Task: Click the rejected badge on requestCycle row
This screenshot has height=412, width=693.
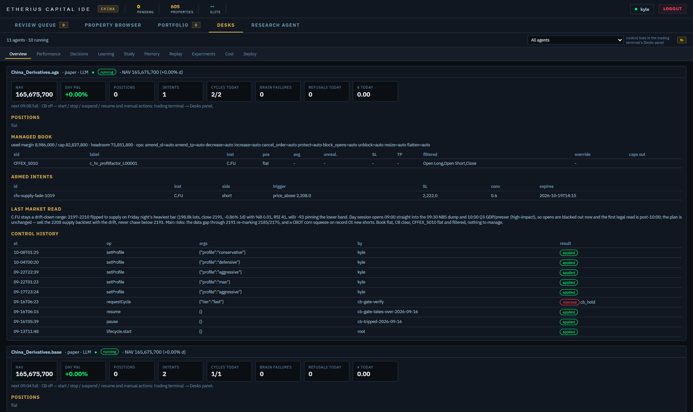Action: pyautogui.click(x=570, y=302)
